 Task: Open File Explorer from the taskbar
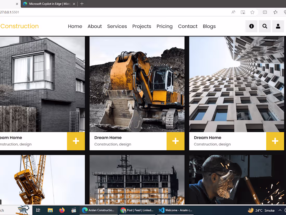50,210
